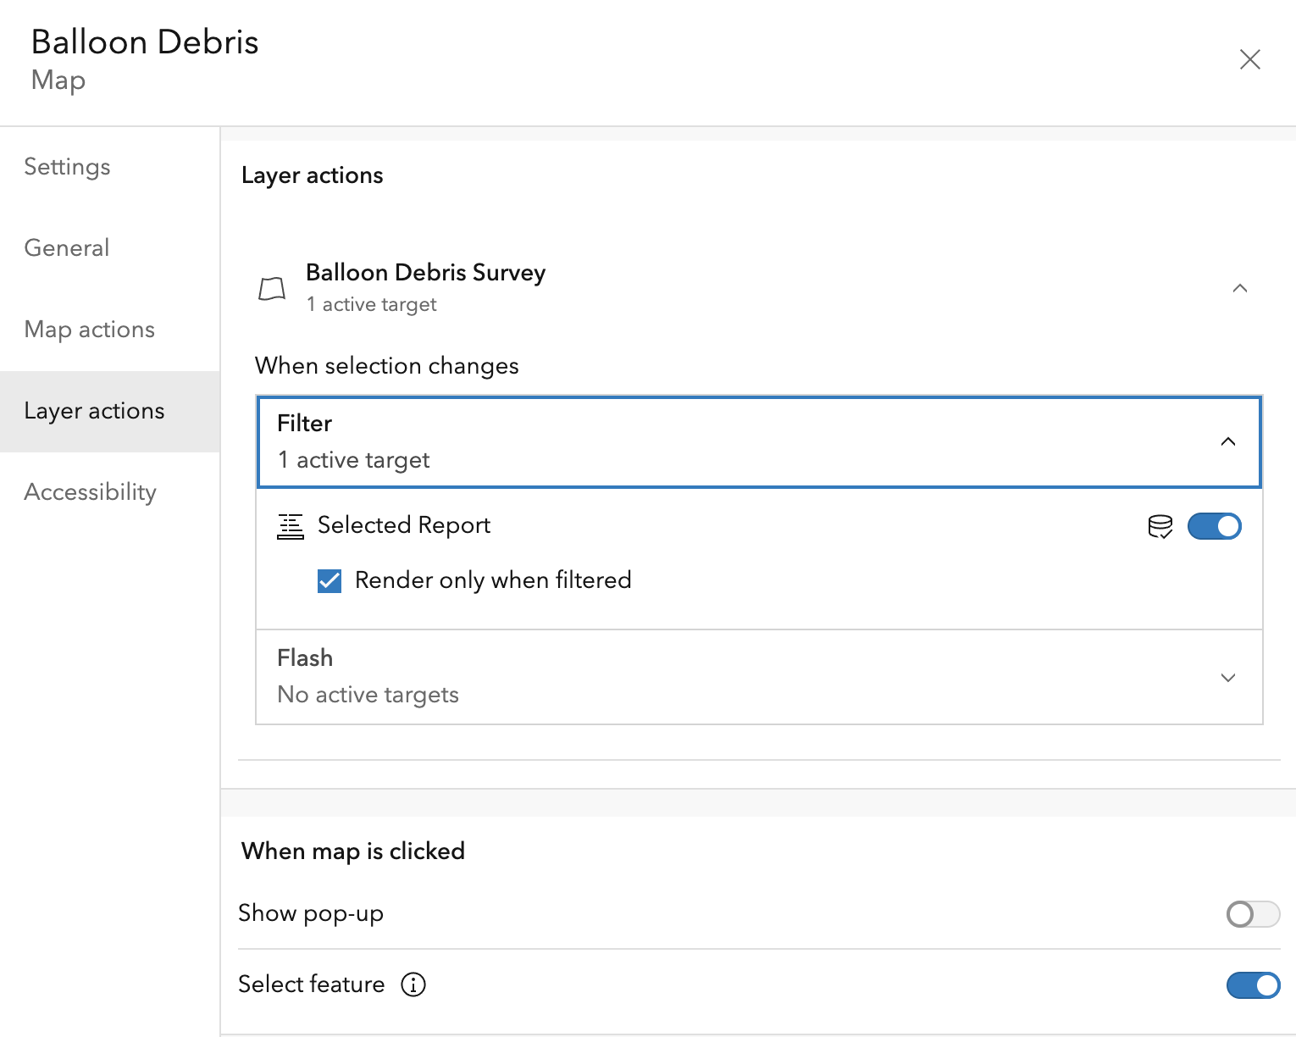Close the Balloon Debris settings panel
Image resolution: width=1296 pixels, height=1037 pixels.
[x=1250, y=59]
